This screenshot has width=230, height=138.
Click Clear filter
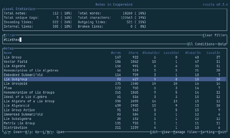(214, 35)
